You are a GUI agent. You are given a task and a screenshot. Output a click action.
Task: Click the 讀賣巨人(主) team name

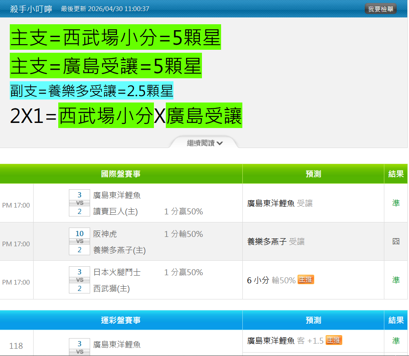coord(115,211)
